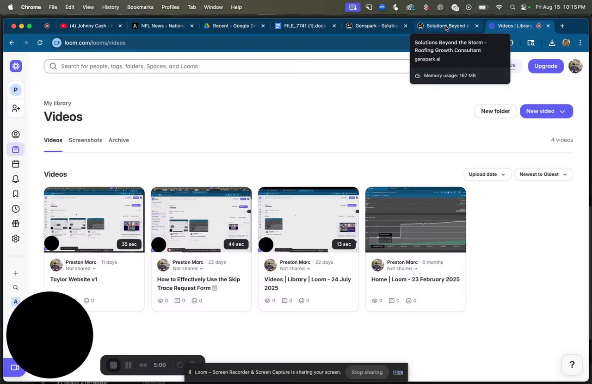Pause the Loom recording

129,365
